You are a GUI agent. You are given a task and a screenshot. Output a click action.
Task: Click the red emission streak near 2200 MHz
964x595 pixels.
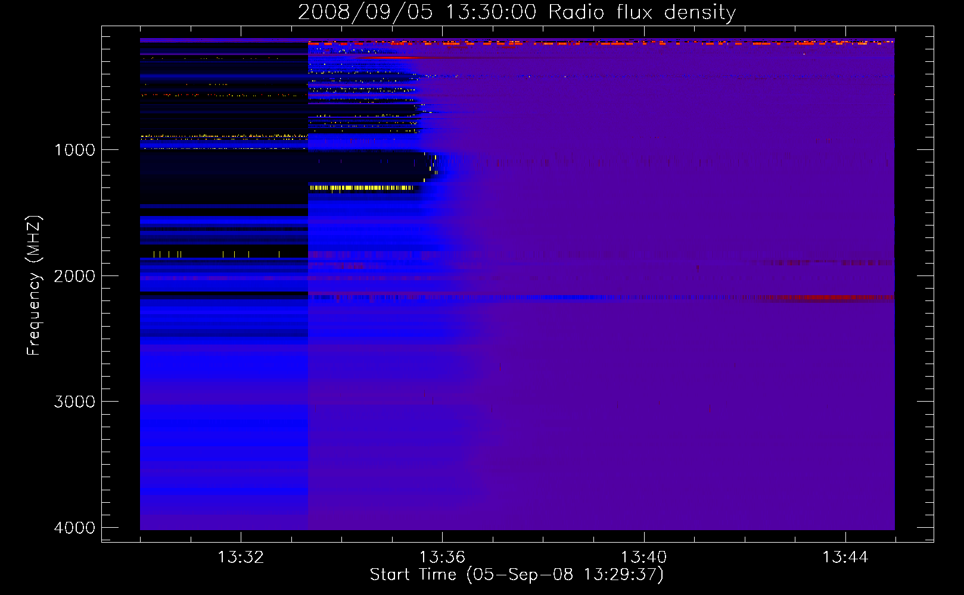(829, 297)
